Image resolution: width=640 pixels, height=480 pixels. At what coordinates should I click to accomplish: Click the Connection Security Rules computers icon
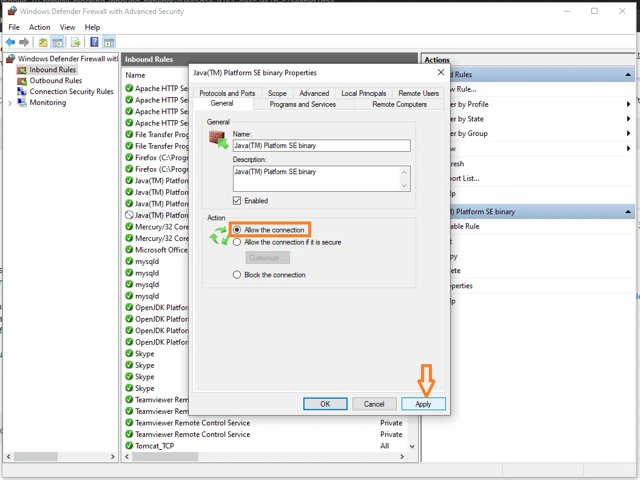coord(22,92)
